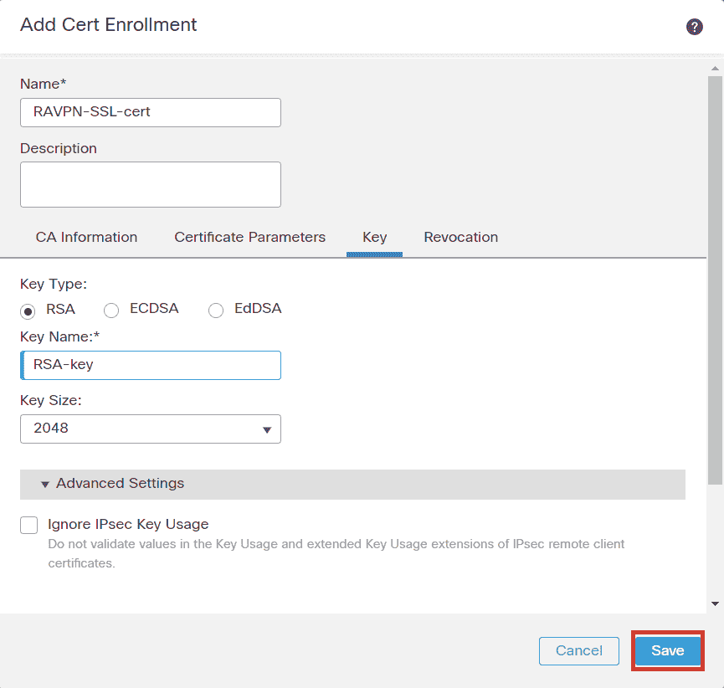
Task: Open the Key Size dropdown
Action: [x=151, y=429]
